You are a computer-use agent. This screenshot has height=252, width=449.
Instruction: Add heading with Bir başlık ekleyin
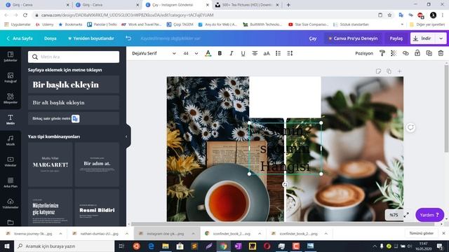point(74,85)
